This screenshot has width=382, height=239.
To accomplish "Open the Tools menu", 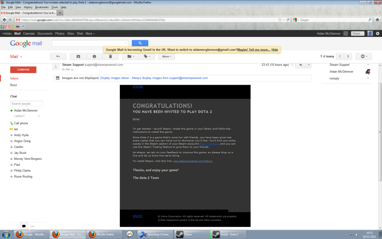I will pos(54,7).
